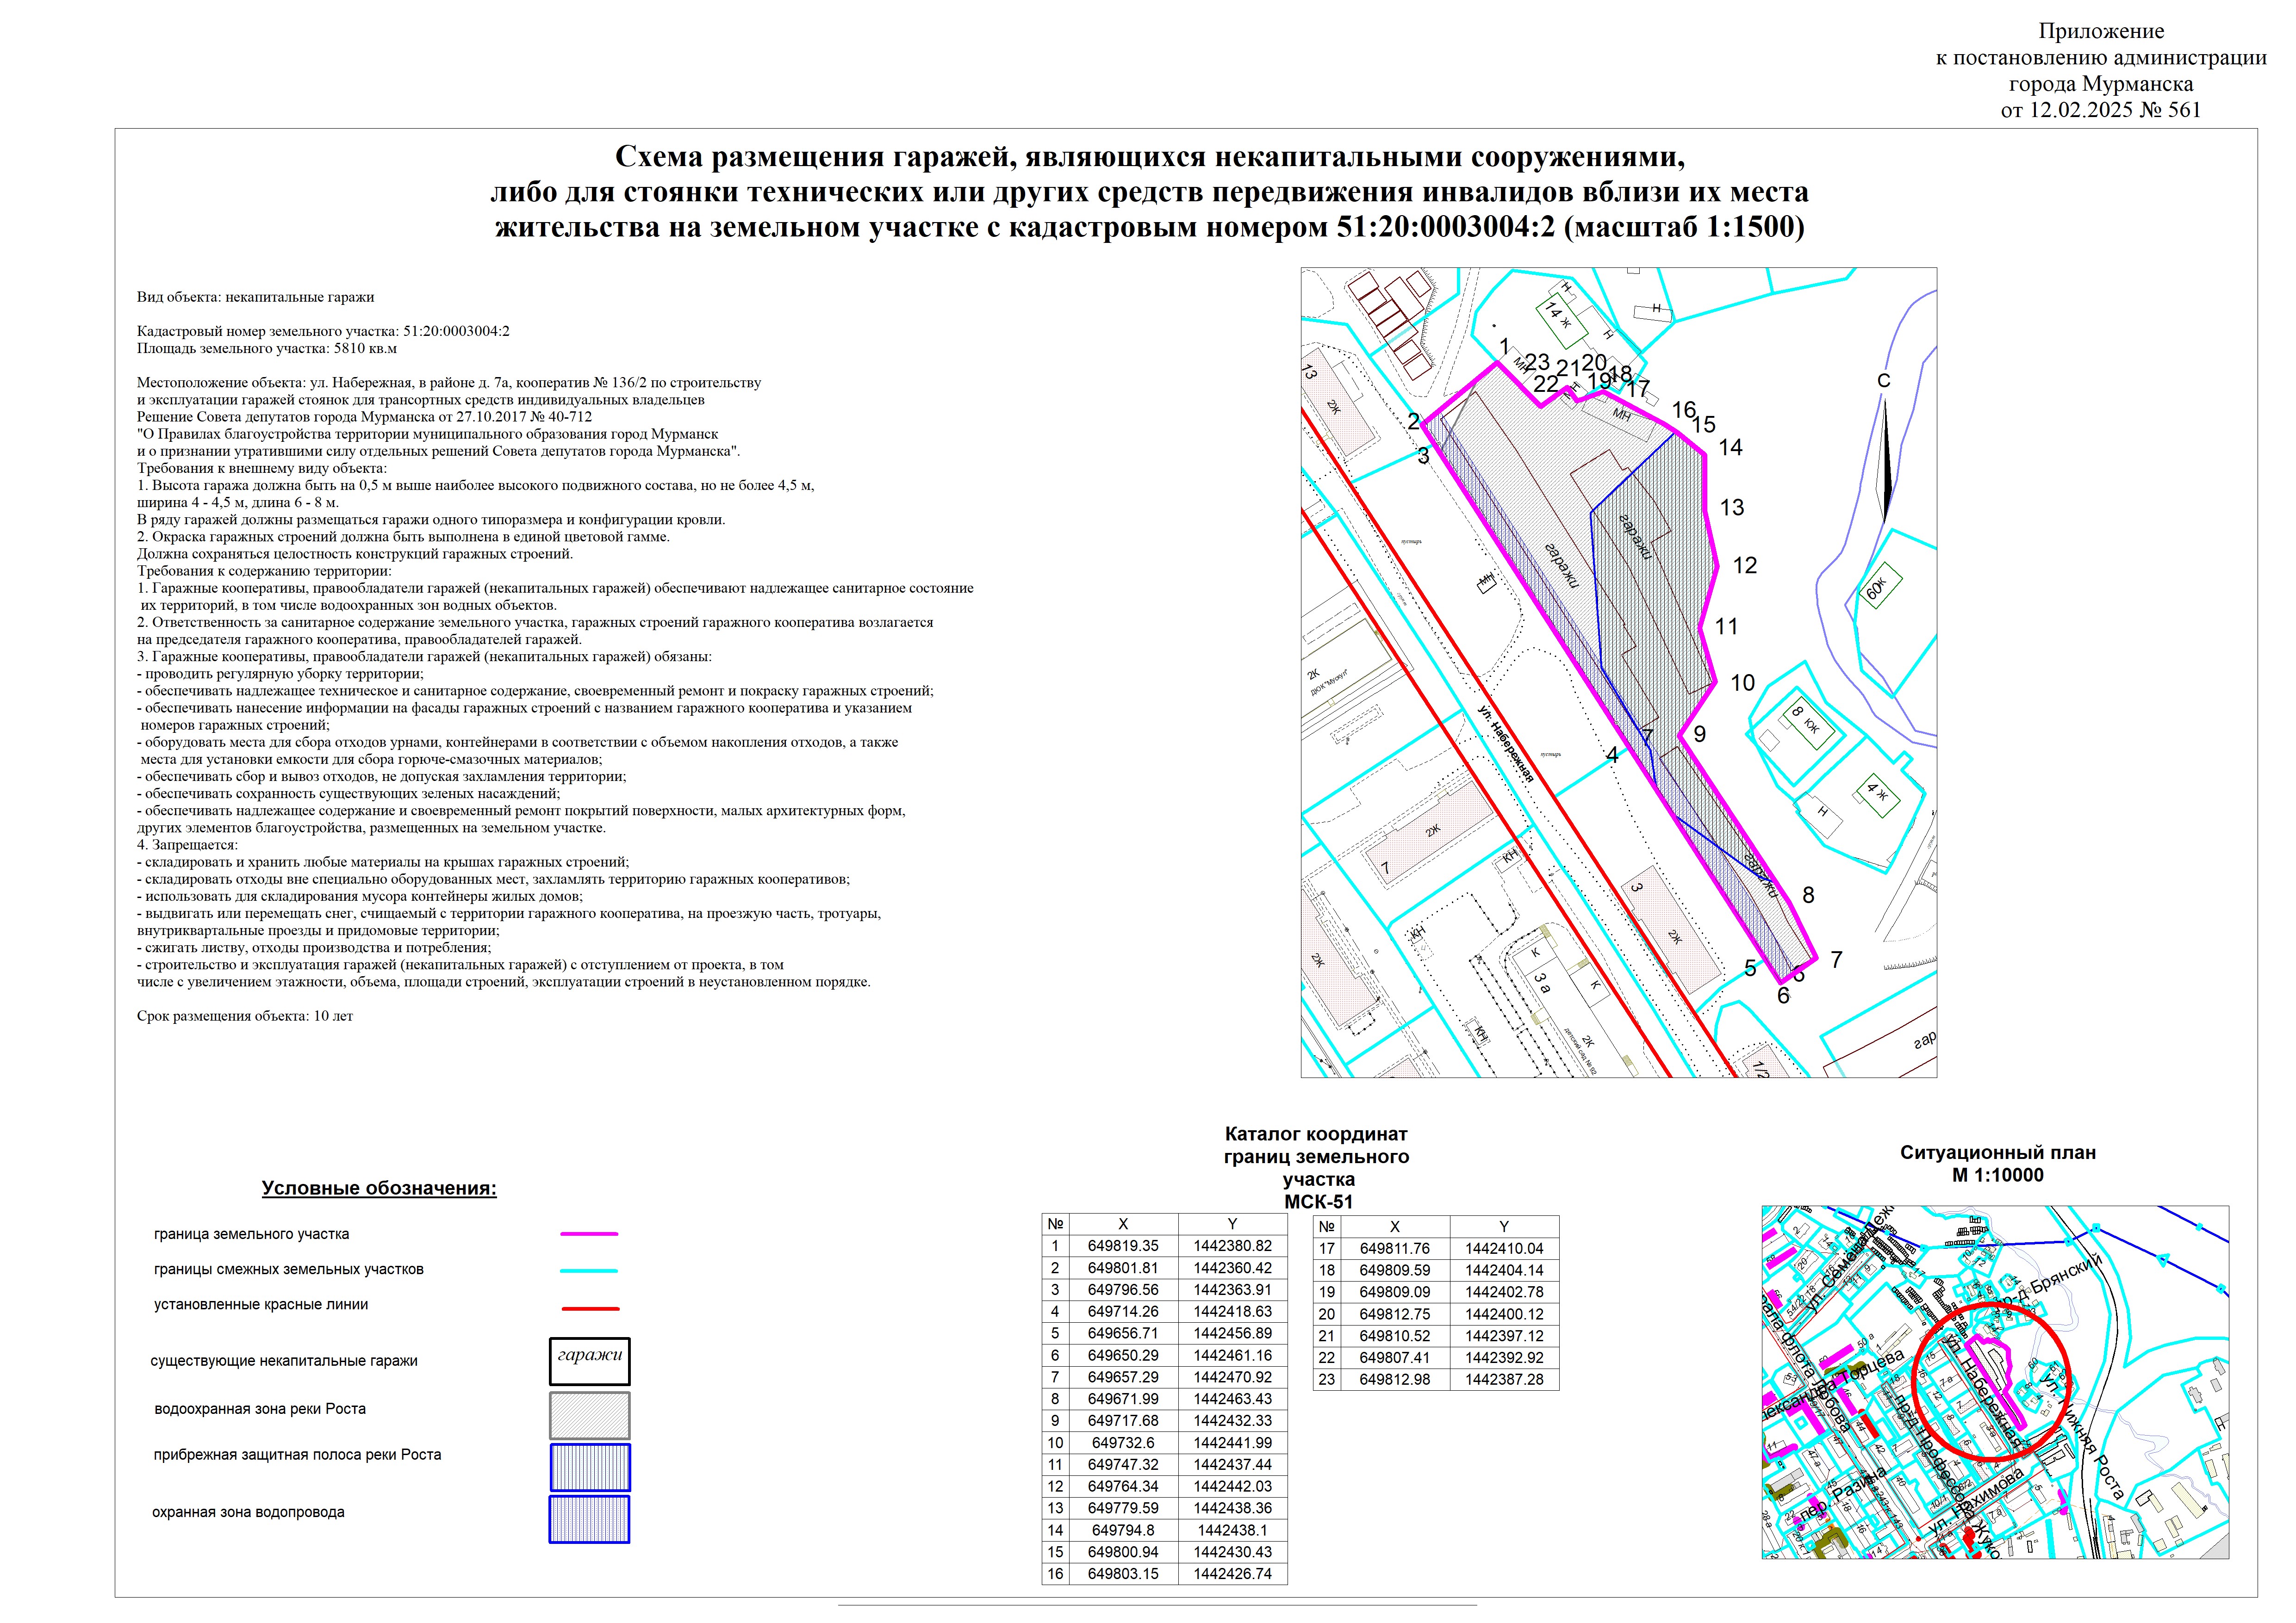The width and height of the screenshot is (2296, 1623).
Task: Click the coastal protective strip legend box
Action: coord(589,1466)
